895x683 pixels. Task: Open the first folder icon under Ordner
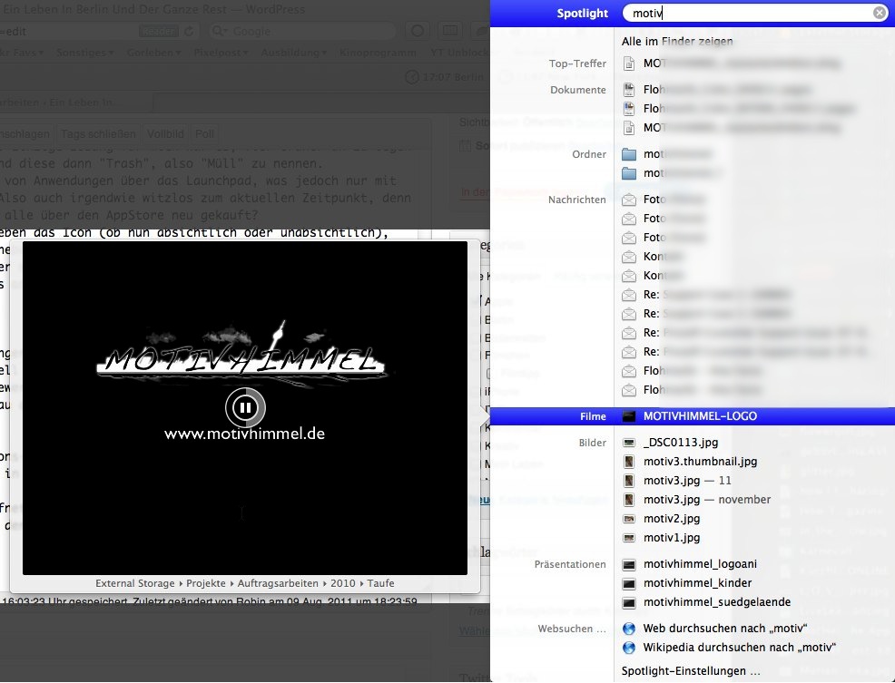630,154
